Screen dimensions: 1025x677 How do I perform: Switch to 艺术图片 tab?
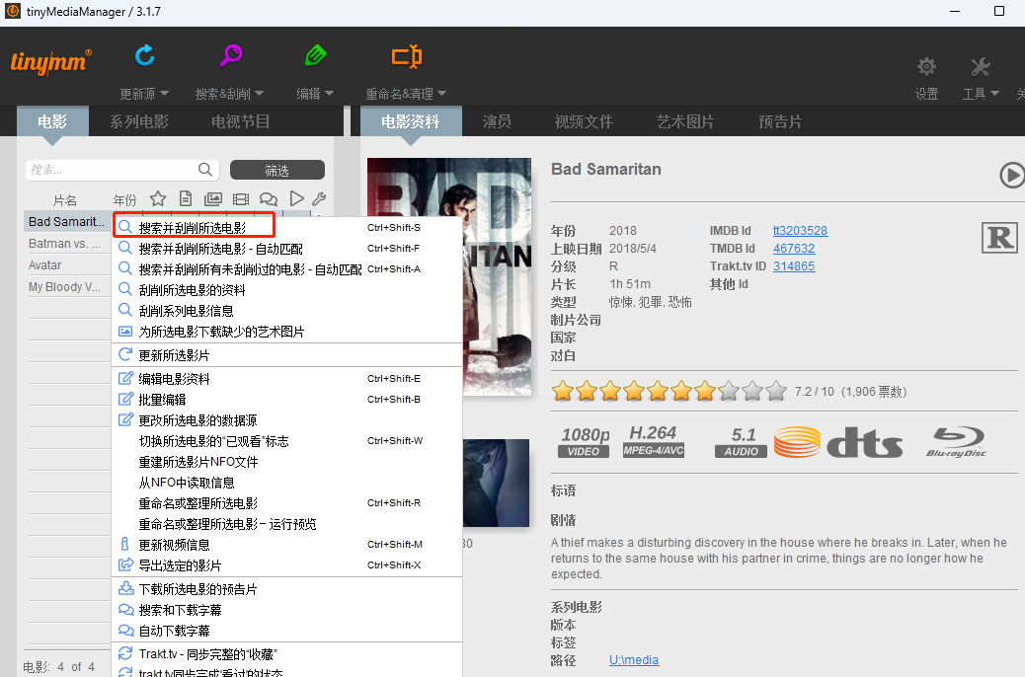click(x=685, y=120)
